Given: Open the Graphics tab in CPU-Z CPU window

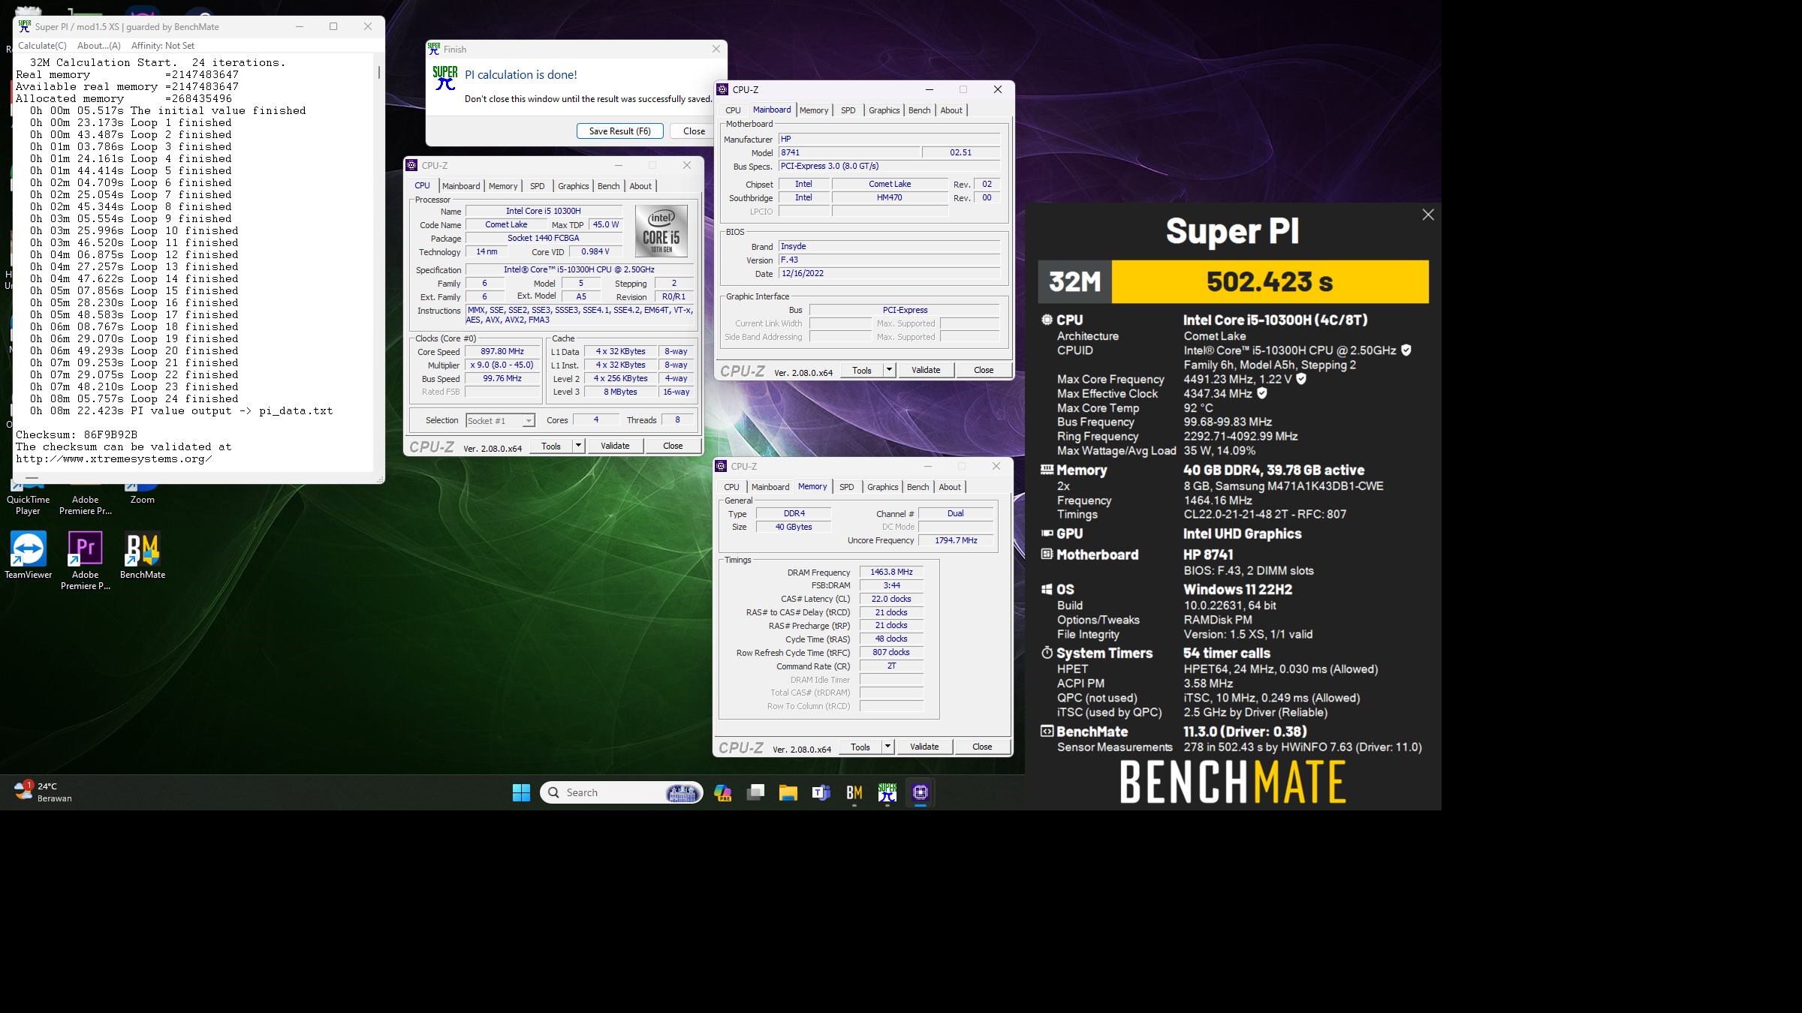Looking at the screenshot, I should [x=573, y=186].
